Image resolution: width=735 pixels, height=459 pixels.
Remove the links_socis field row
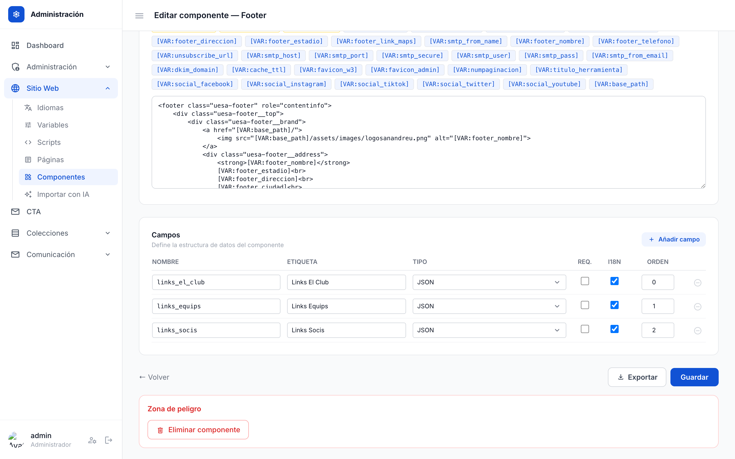point(698,330)
